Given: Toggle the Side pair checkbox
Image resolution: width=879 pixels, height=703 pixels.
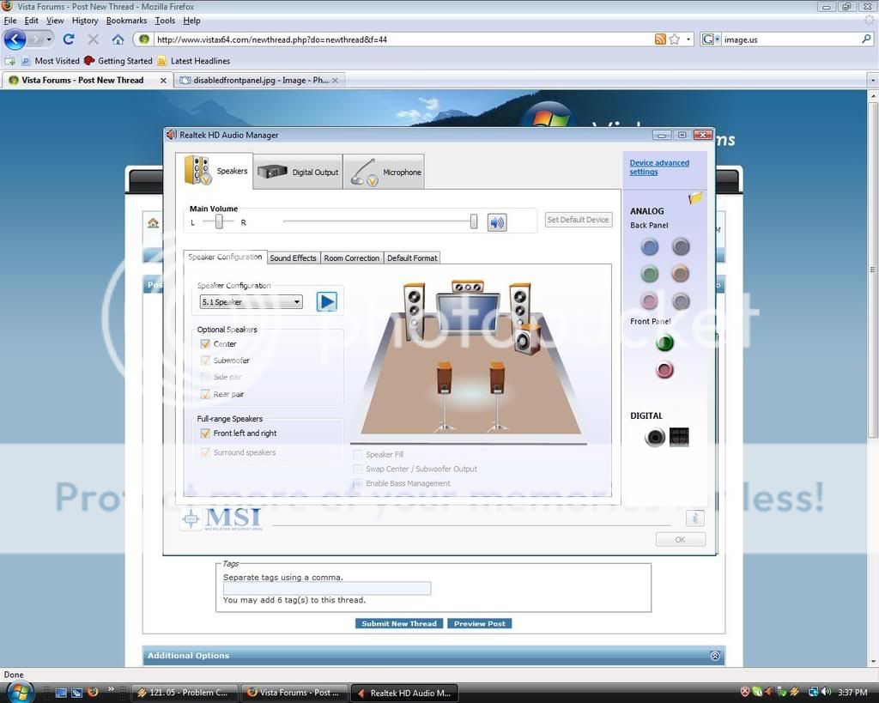Looking at the screenshot, I should click(205, 377).
